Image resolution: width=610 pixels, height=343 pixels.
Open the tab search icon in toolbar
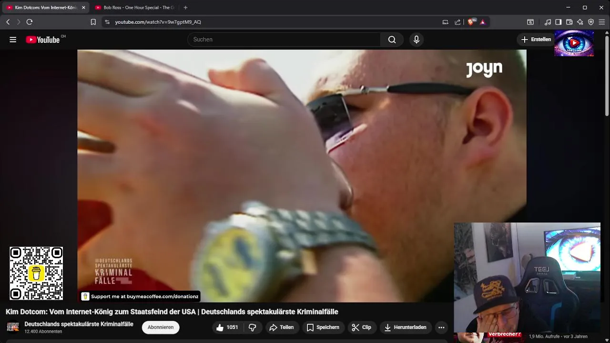530,22
